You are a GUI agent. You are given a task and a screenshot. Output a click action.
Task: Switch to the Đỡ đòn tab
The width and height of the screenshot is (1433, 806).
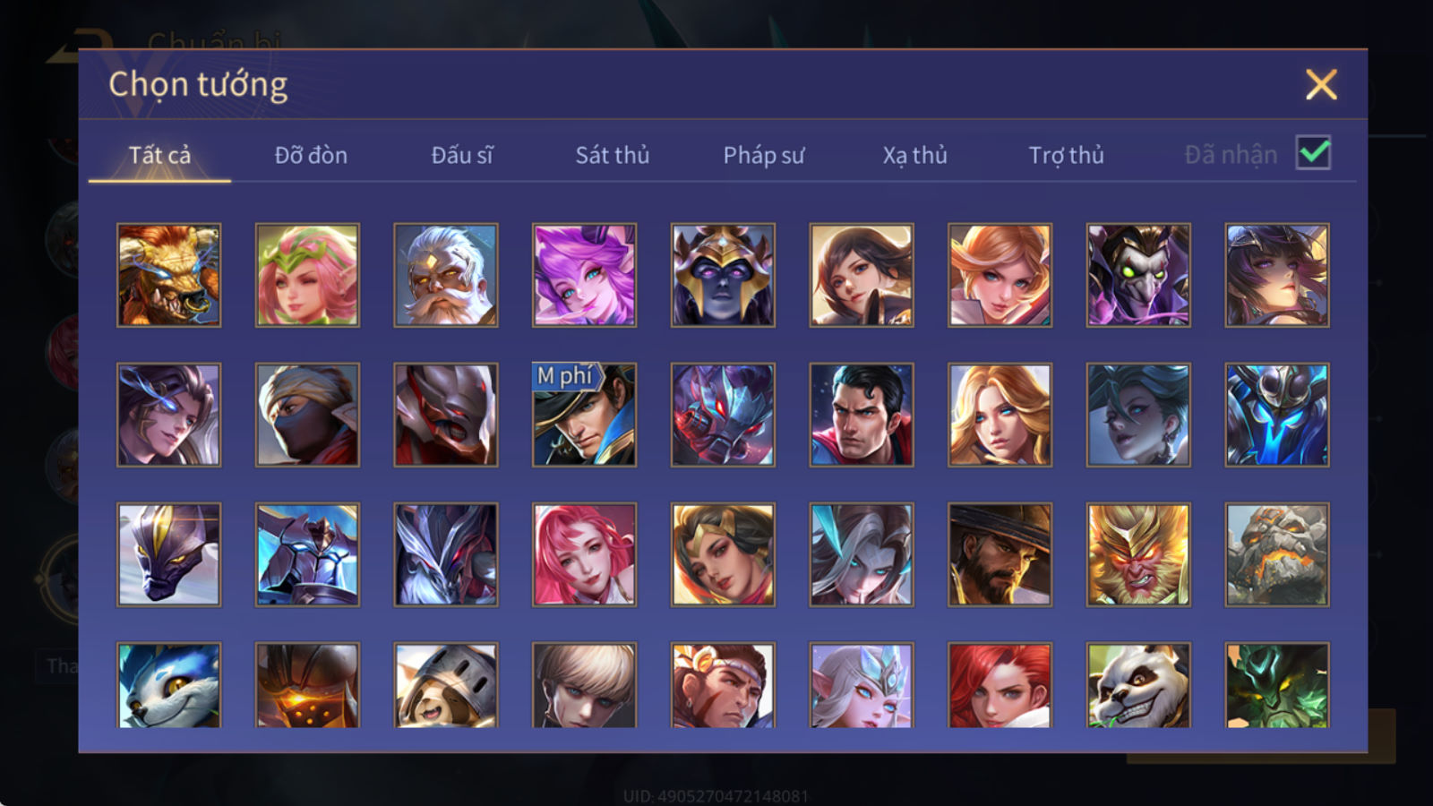311,155
